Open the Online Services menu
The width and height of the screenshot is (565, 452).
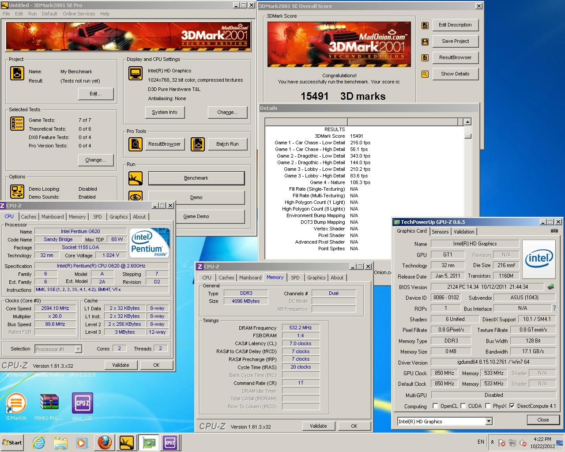(x=79, y=14)
